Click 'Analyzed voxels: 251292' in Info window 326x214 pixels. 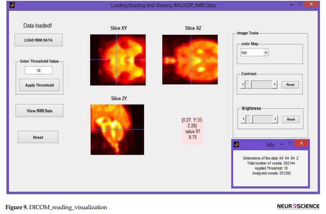point(271,173)
